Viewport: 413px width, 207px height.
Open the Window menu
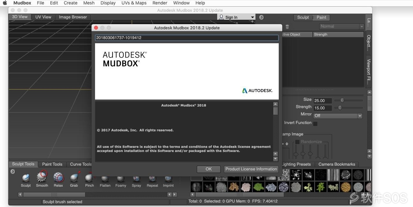click(181, 3)
